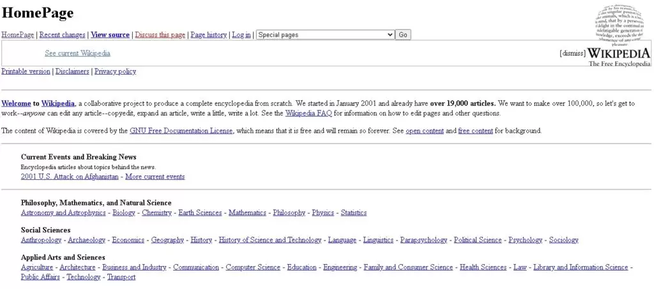Open the Printable version link
Viewport: 654px width, 289px height.
pyautogui.click(x=26, y=71)
